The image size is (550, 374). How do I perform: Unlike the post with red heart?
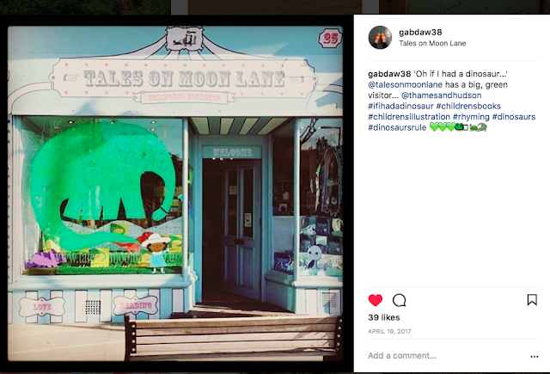[376, 300]
